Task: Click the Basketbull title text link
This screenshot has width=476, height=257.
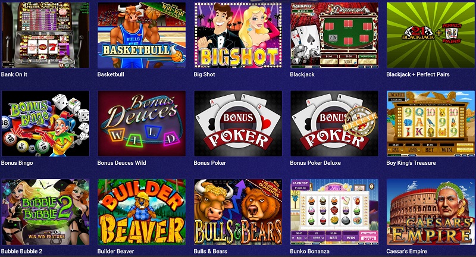Action: [x=111, y=74]
